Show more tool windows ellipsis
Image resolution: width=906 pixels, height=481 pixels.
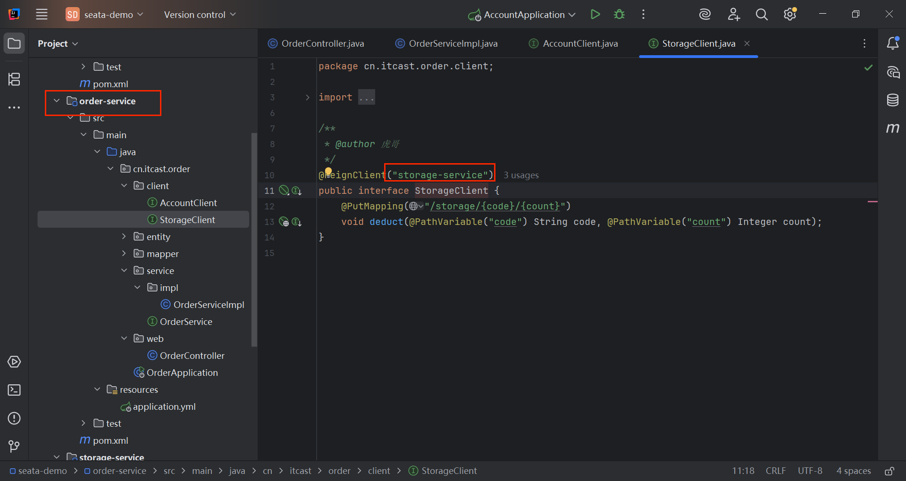click(14, 108)
